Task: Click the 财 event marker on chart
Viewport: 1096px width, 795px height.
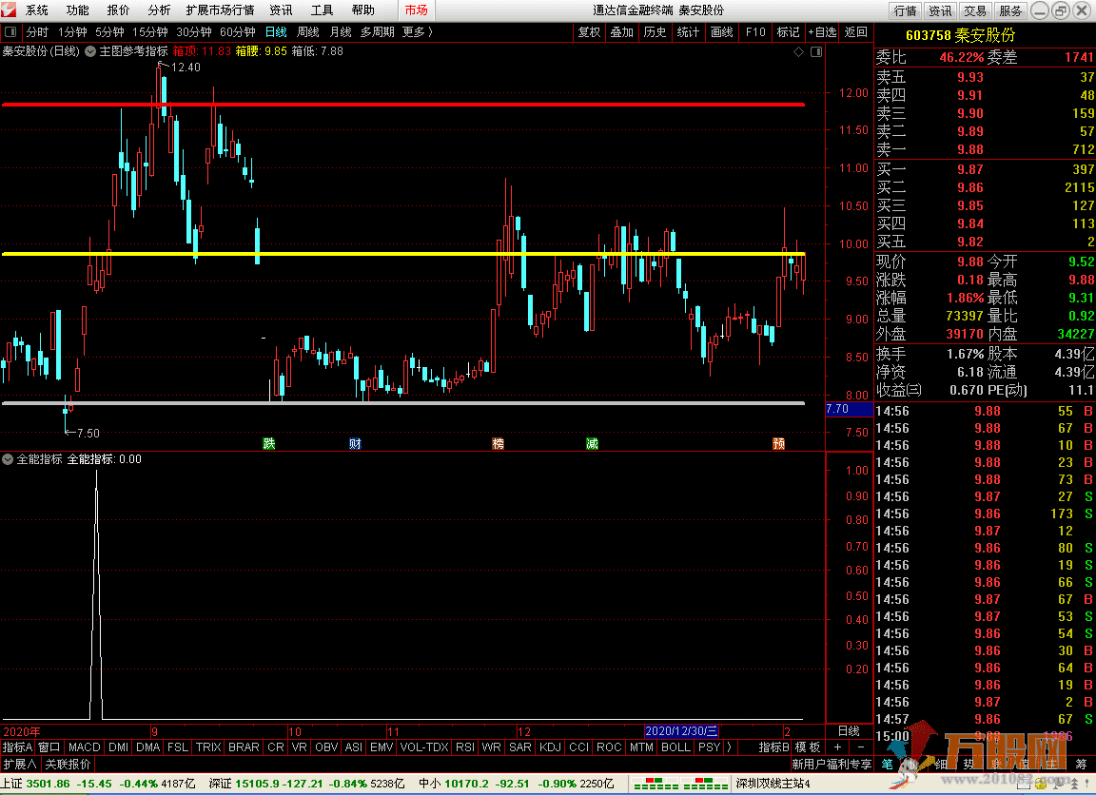Action: click(355, 443)
